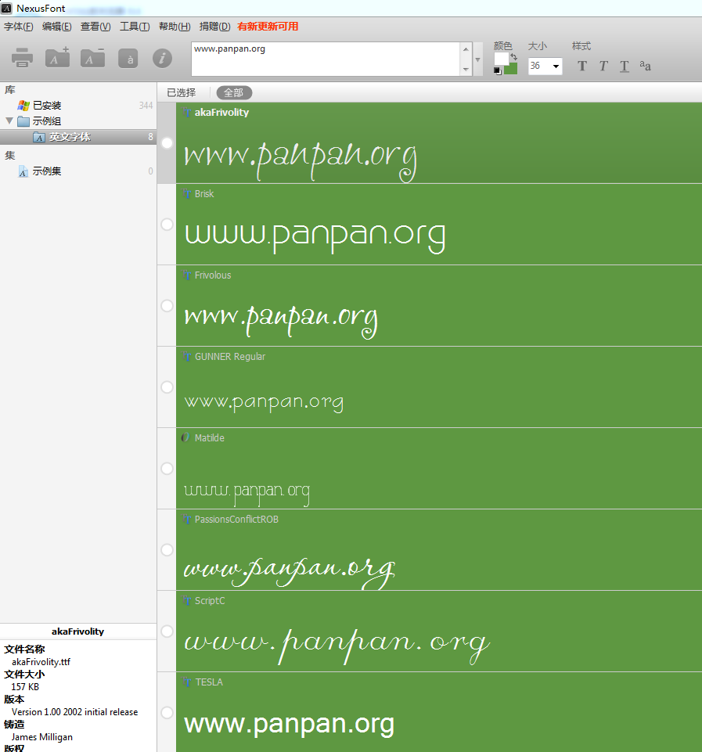Select the Brisk font radio button
Screen dimensions: 702x752
point(167,225)
